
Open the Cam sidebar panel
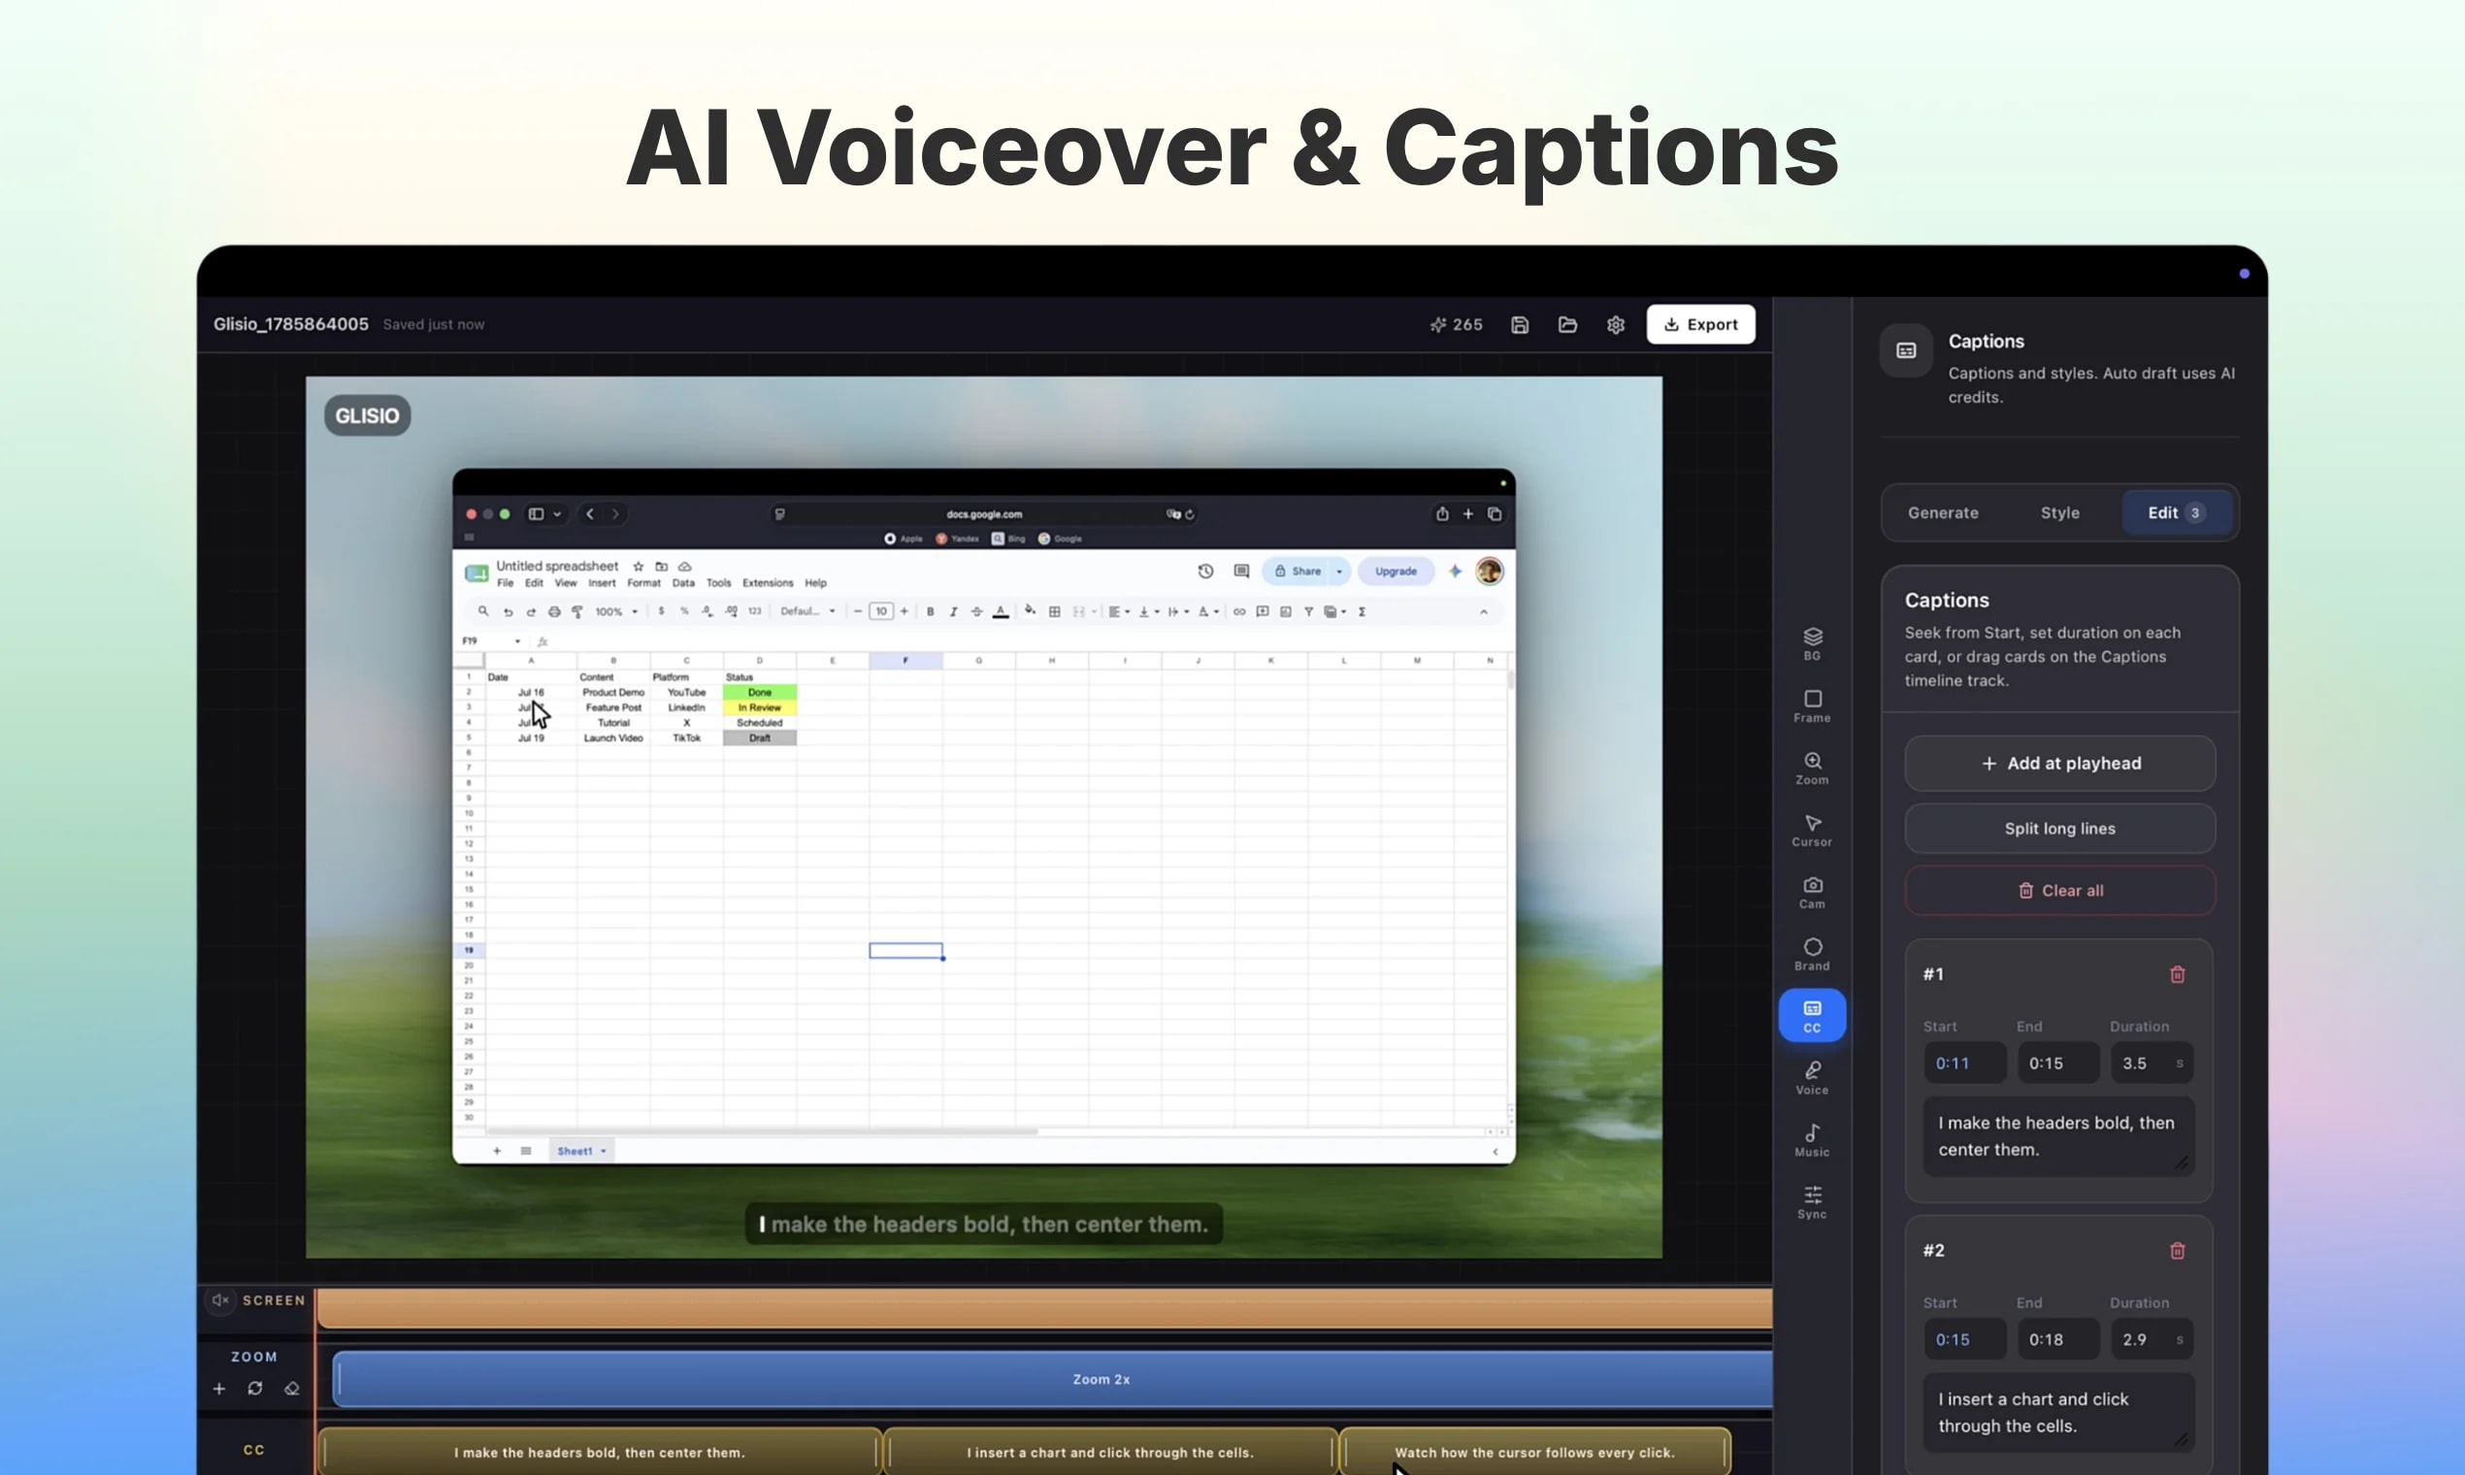click(x=1812, y=892)
